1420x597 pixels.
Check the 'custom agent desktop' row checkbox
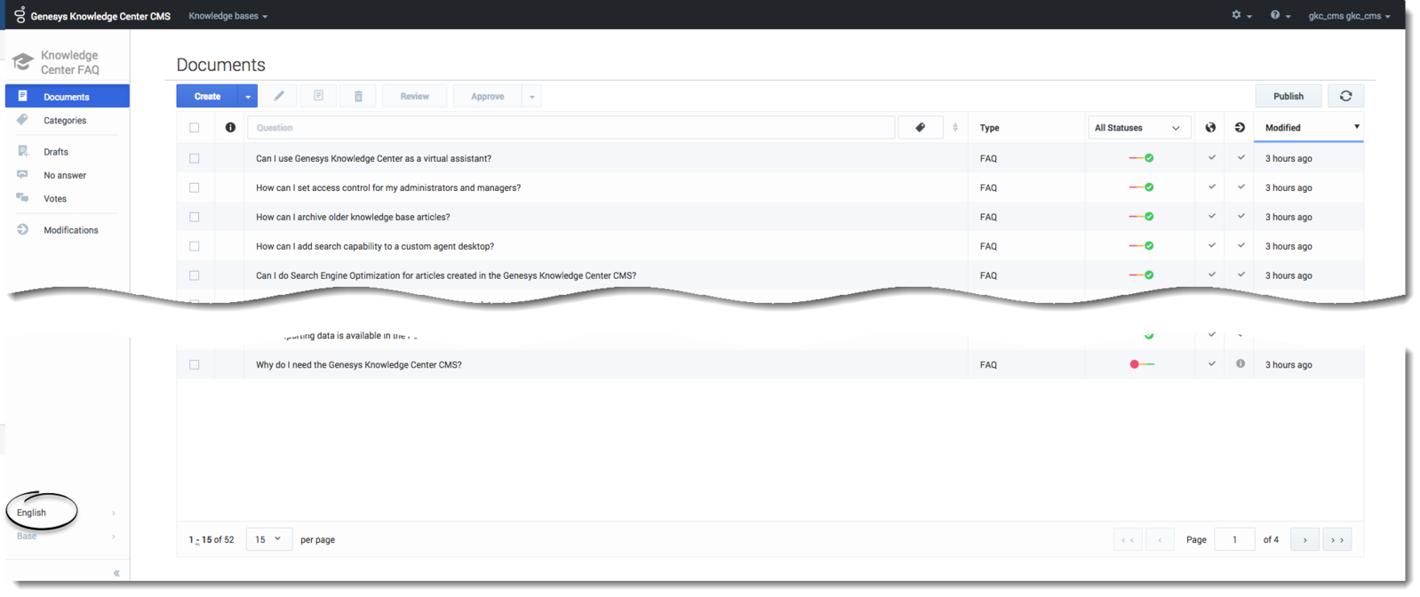coord(194,246)
